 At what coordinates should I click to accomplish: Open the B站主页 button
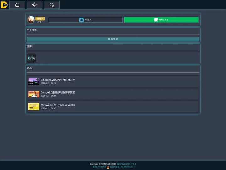pyautogui.click(x=85, y=20)
